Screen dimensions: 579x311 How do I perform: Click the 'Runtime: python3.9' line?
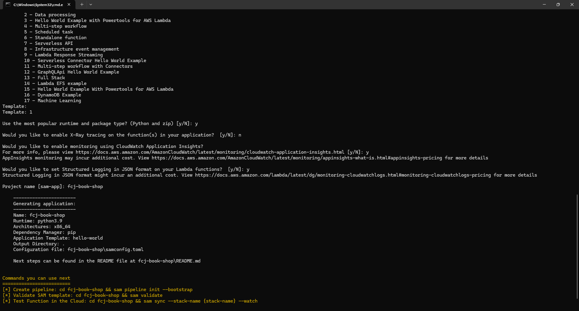[38, 221]
